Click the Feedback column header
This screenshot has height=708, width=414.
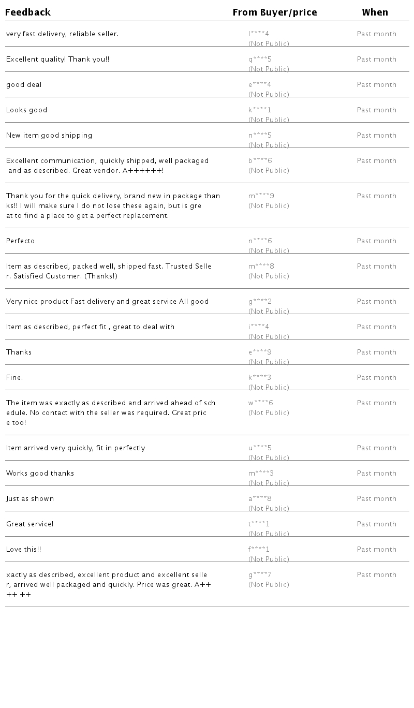click(x=28, y=12)
